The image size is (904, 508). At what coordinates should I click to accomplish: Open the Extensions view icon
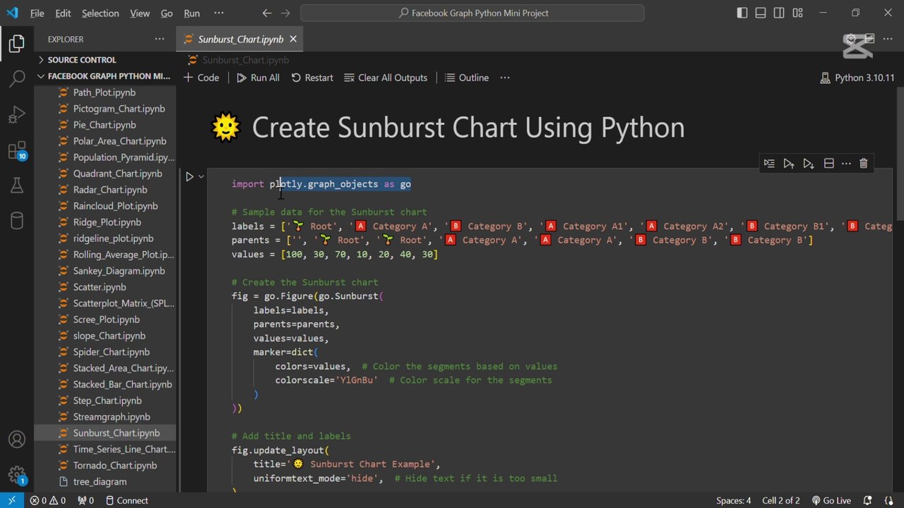17,150
